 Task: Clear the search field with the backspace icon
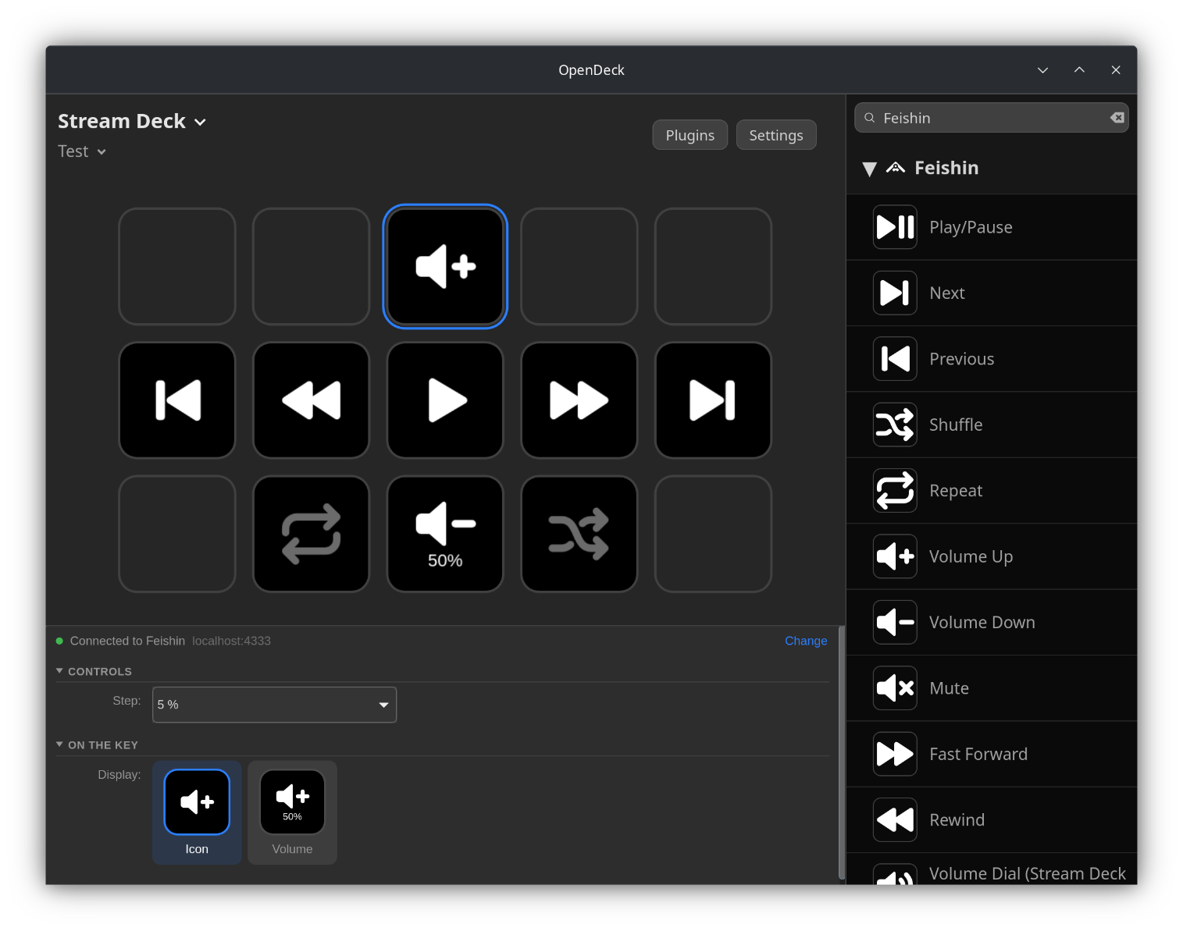(x=1117, y=118)
